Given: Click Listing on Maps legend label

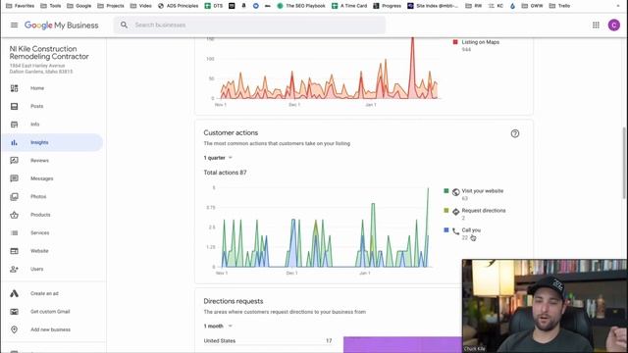Looking at the screenshot, I should (480, 42).
